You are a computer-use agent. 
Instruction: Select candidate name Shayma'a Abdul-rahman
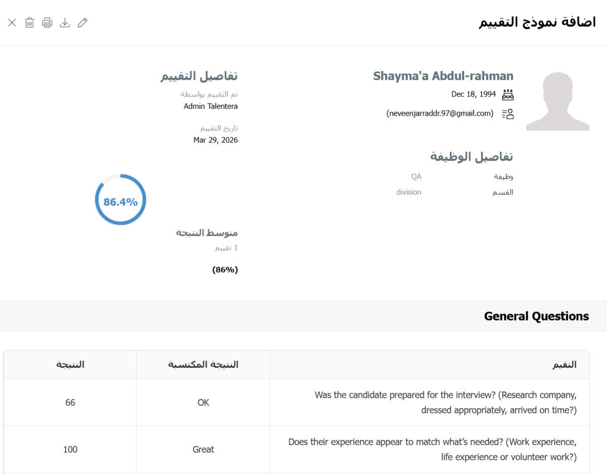443,76
